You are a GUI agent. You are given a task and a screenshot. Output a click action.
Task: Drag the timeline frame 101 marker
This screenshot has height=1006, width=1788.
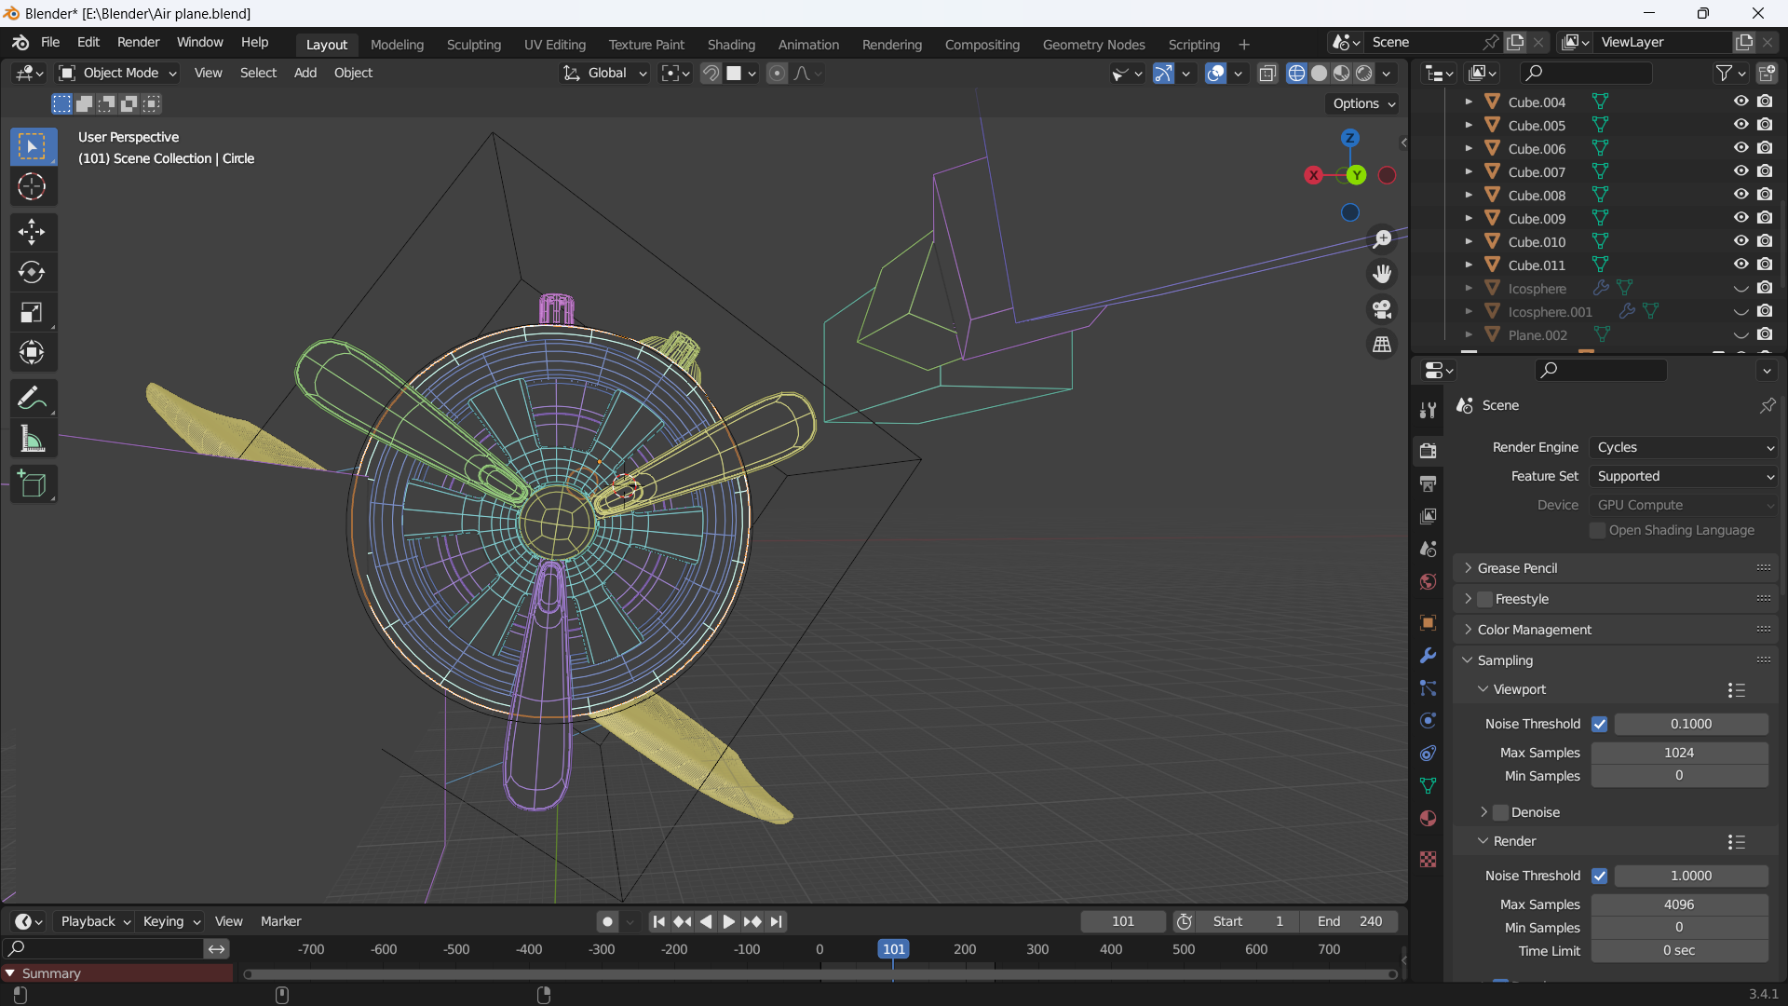[893, 948]
